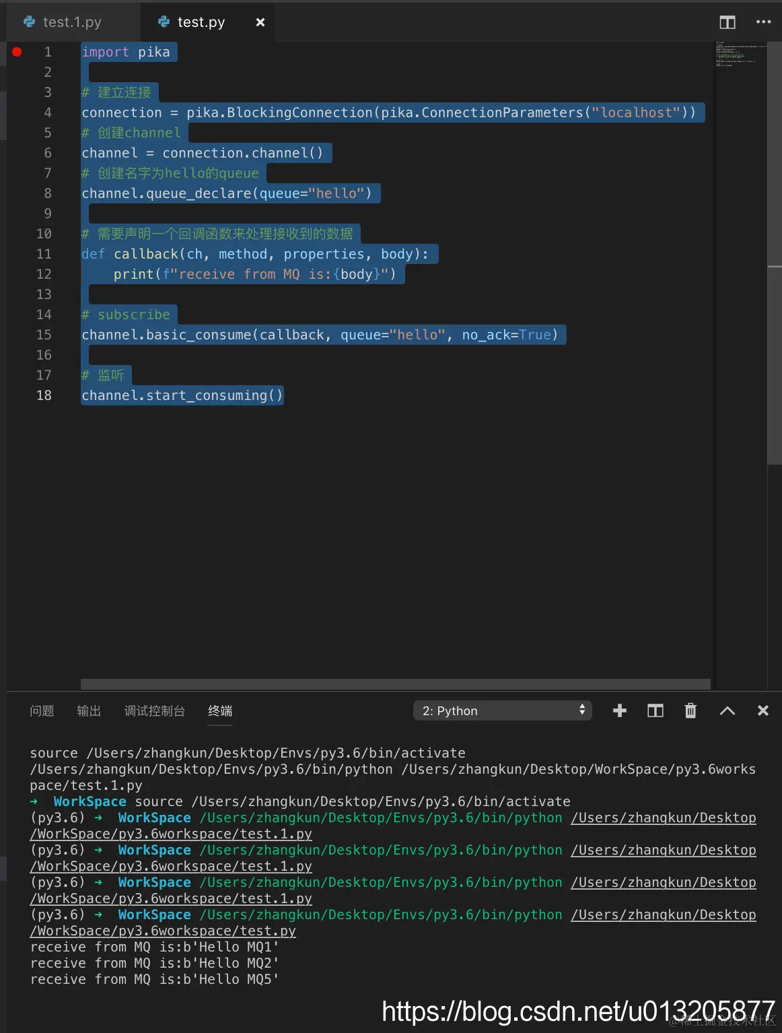Create a new terminal with plus icon
This screenshot has height=1033, width=782.
[620, 710]
